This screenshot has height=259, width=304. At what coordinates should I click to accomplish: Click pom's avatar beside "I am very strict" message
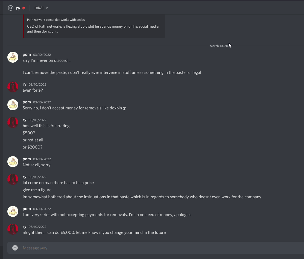(13, 211)
